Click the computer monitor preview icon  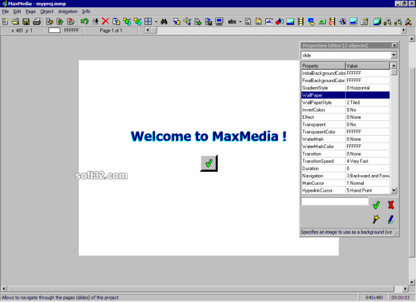219,22
